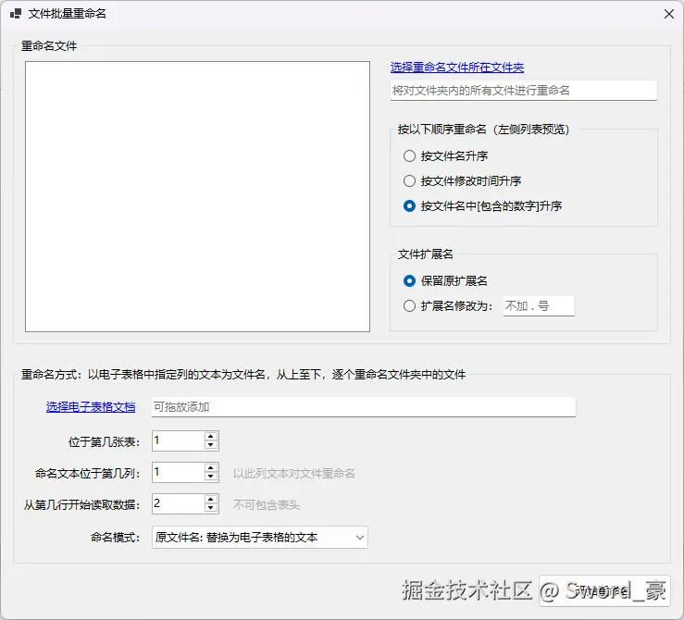Image resolution: width=684 pixels, height=620 pixels.
Task: Increase the 命名文本位于第几列 value
Action: pos(211,468)
